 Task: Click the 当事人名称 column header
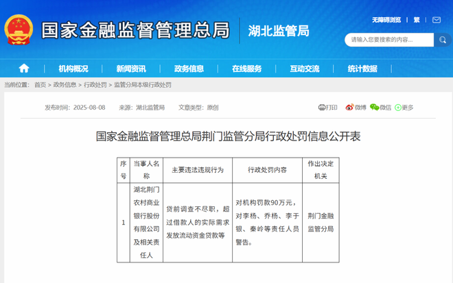(x=146, y=170)
